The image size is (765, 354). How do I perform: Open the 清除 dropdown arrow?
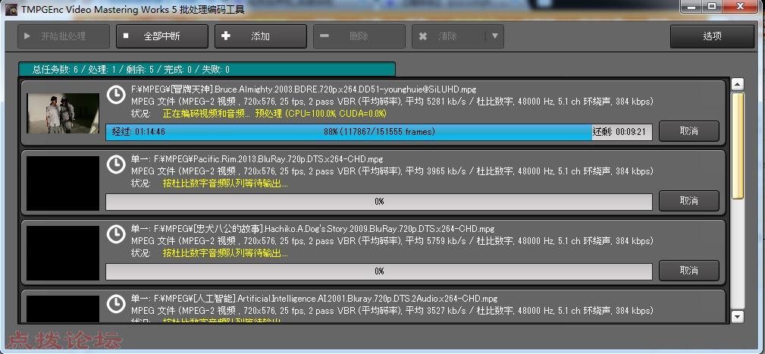[x=495, y=36]
